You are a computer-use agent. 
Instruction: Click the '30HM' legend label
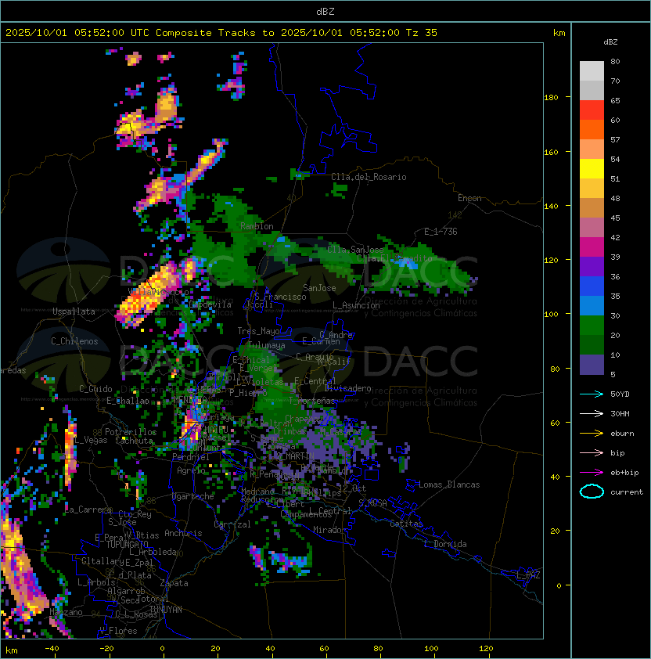pos(620,414)
